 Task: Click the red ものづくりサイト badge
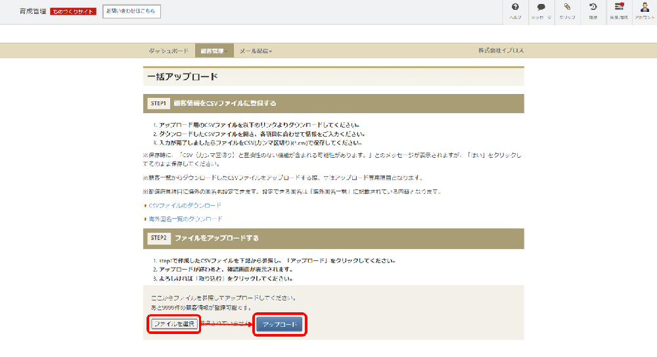click(73, 12)
